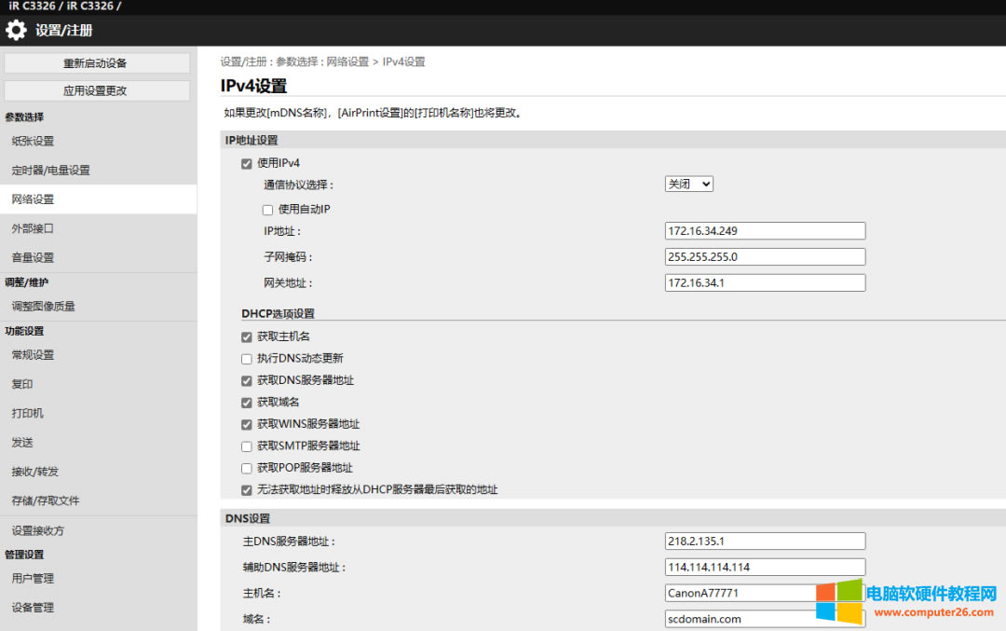Viewport: 1006px width, 631px height.
Task: Toggle the 使用IPv4 checkbox
Action: (x=247, y=164)
